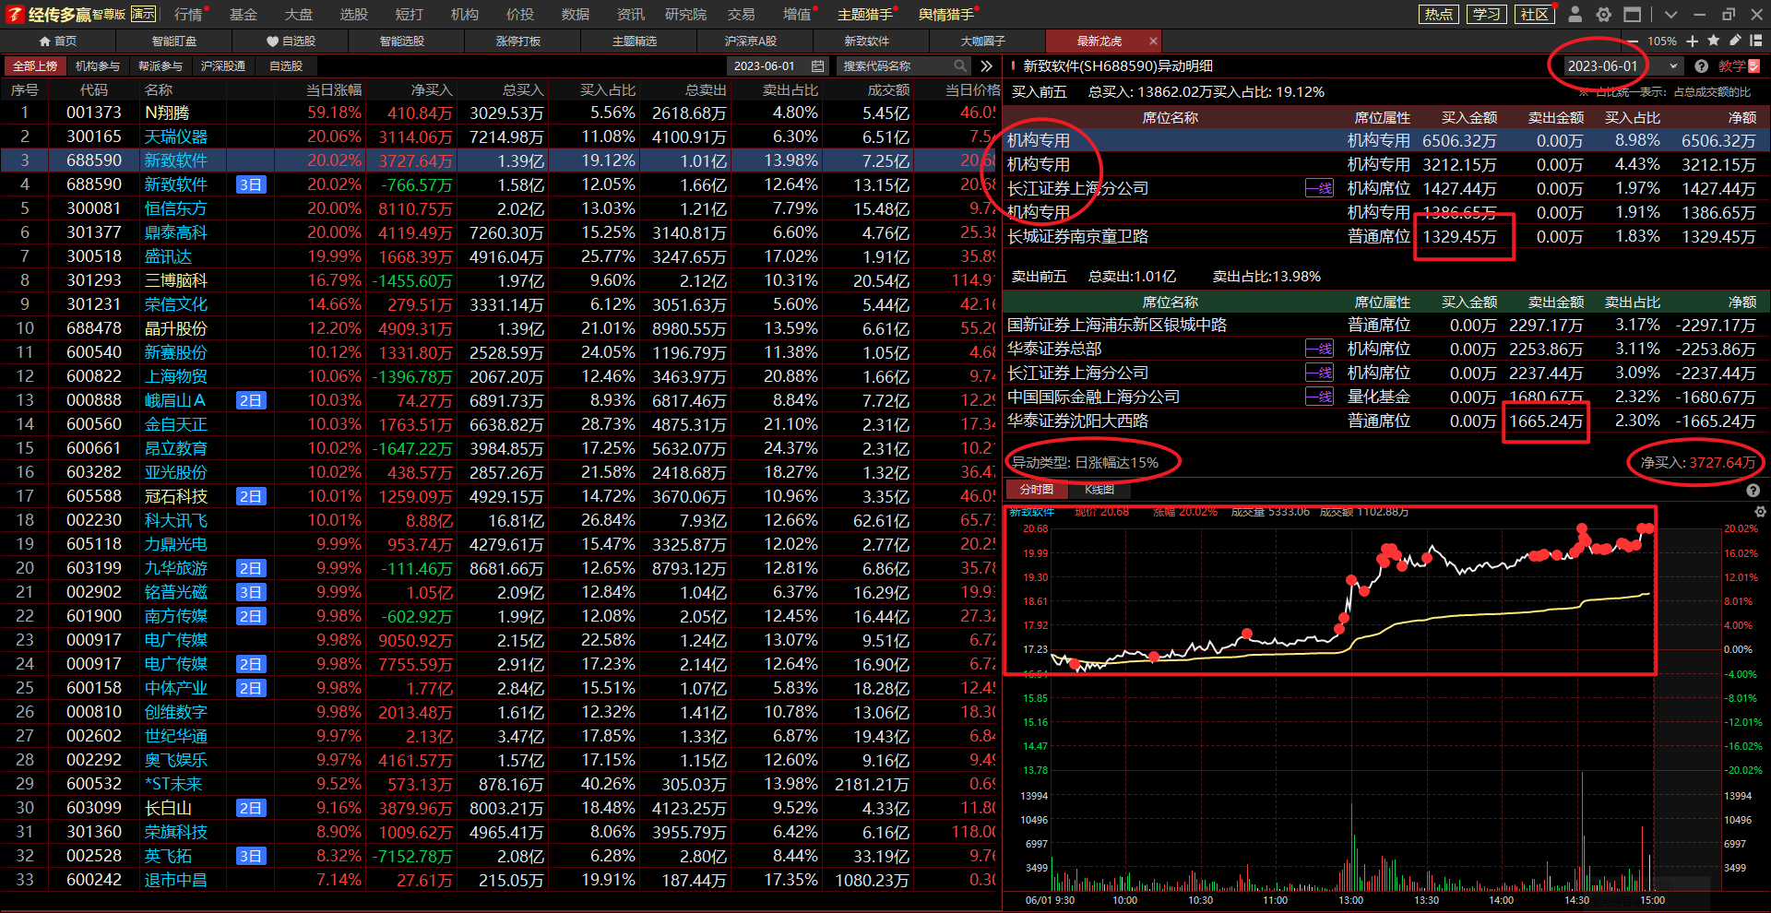Viewport: 1771px width, 913px height.
Task: Select the 恒信东方 stock row
Action: coord(500,208)
